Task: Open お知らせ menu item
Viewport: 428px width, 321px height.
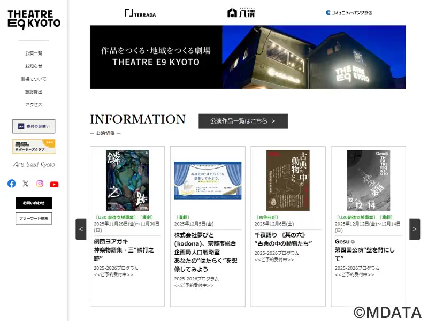Action: (34, 66)
